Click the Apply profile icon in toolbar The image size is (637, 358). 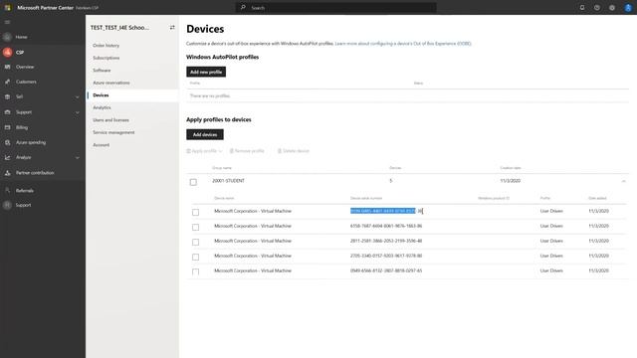click(x=188, y=151)
